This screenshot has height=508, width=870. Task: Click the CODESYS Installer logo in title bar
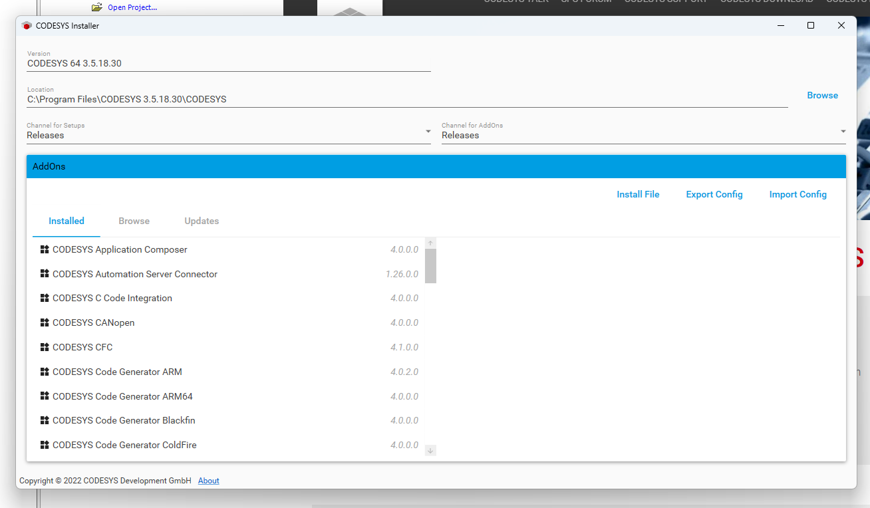27,26
